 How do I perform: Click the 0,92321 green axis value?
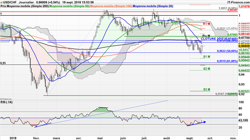(x=244, y=91)
